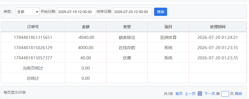Click the 优惠 type cell

click(127, 58)
